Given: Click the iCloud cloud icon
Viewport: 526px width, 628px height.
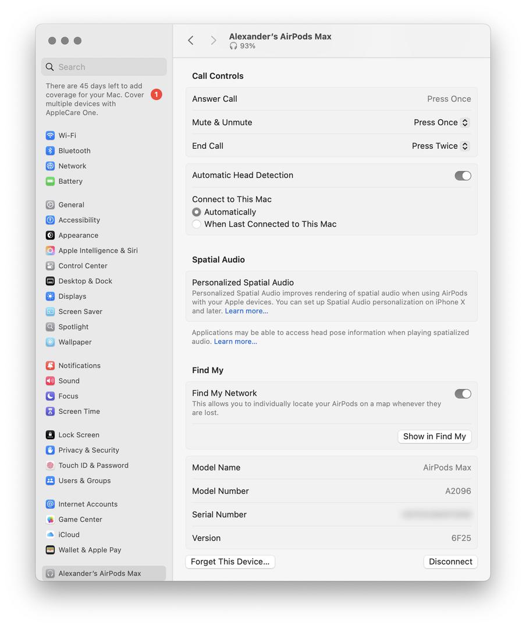Looking at the screenshot, I should click(50, 534).
